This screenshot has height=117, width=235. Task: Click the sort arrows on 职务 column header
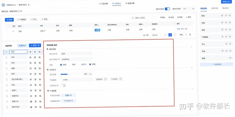[98, 25]
